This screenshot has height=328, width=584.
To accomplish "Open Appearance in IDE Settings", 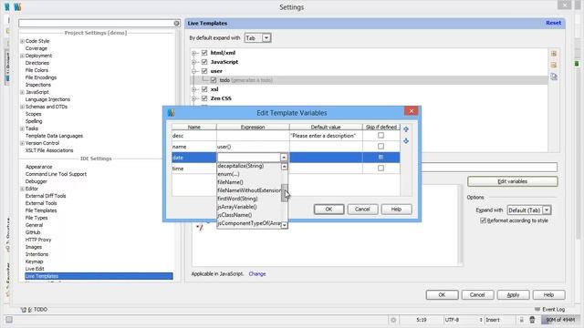I will pos(38,167).
